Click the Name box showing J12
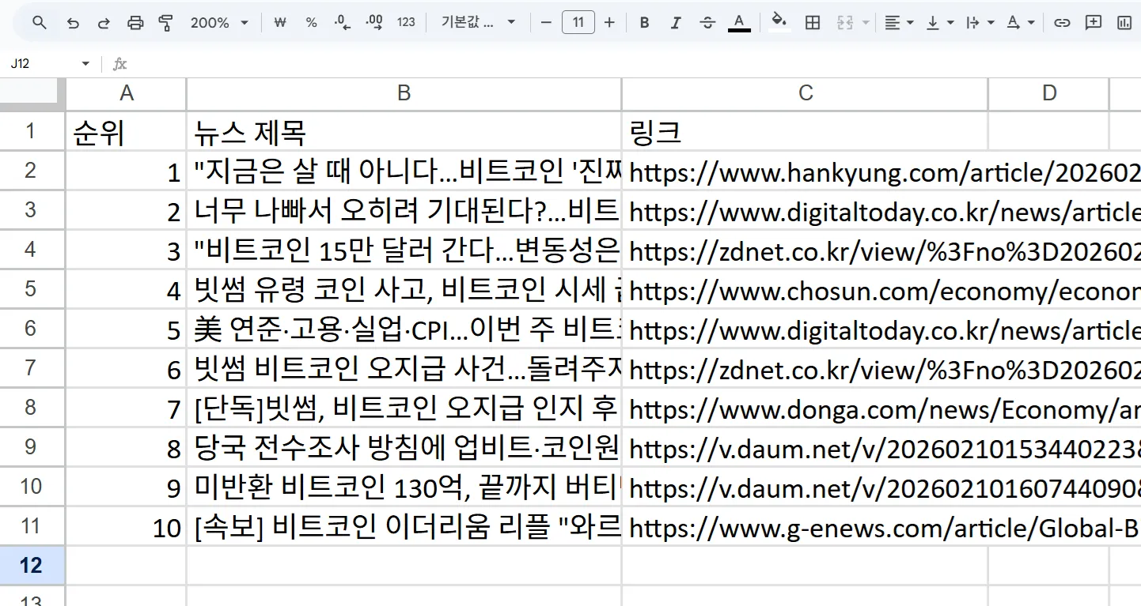This screenshot has height=606, width=1141. tap(41, 63)
